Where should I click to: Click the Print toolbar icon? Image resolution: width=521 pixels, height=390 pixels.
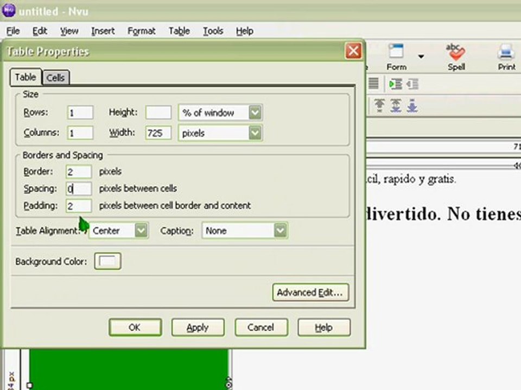click(506, 57)
